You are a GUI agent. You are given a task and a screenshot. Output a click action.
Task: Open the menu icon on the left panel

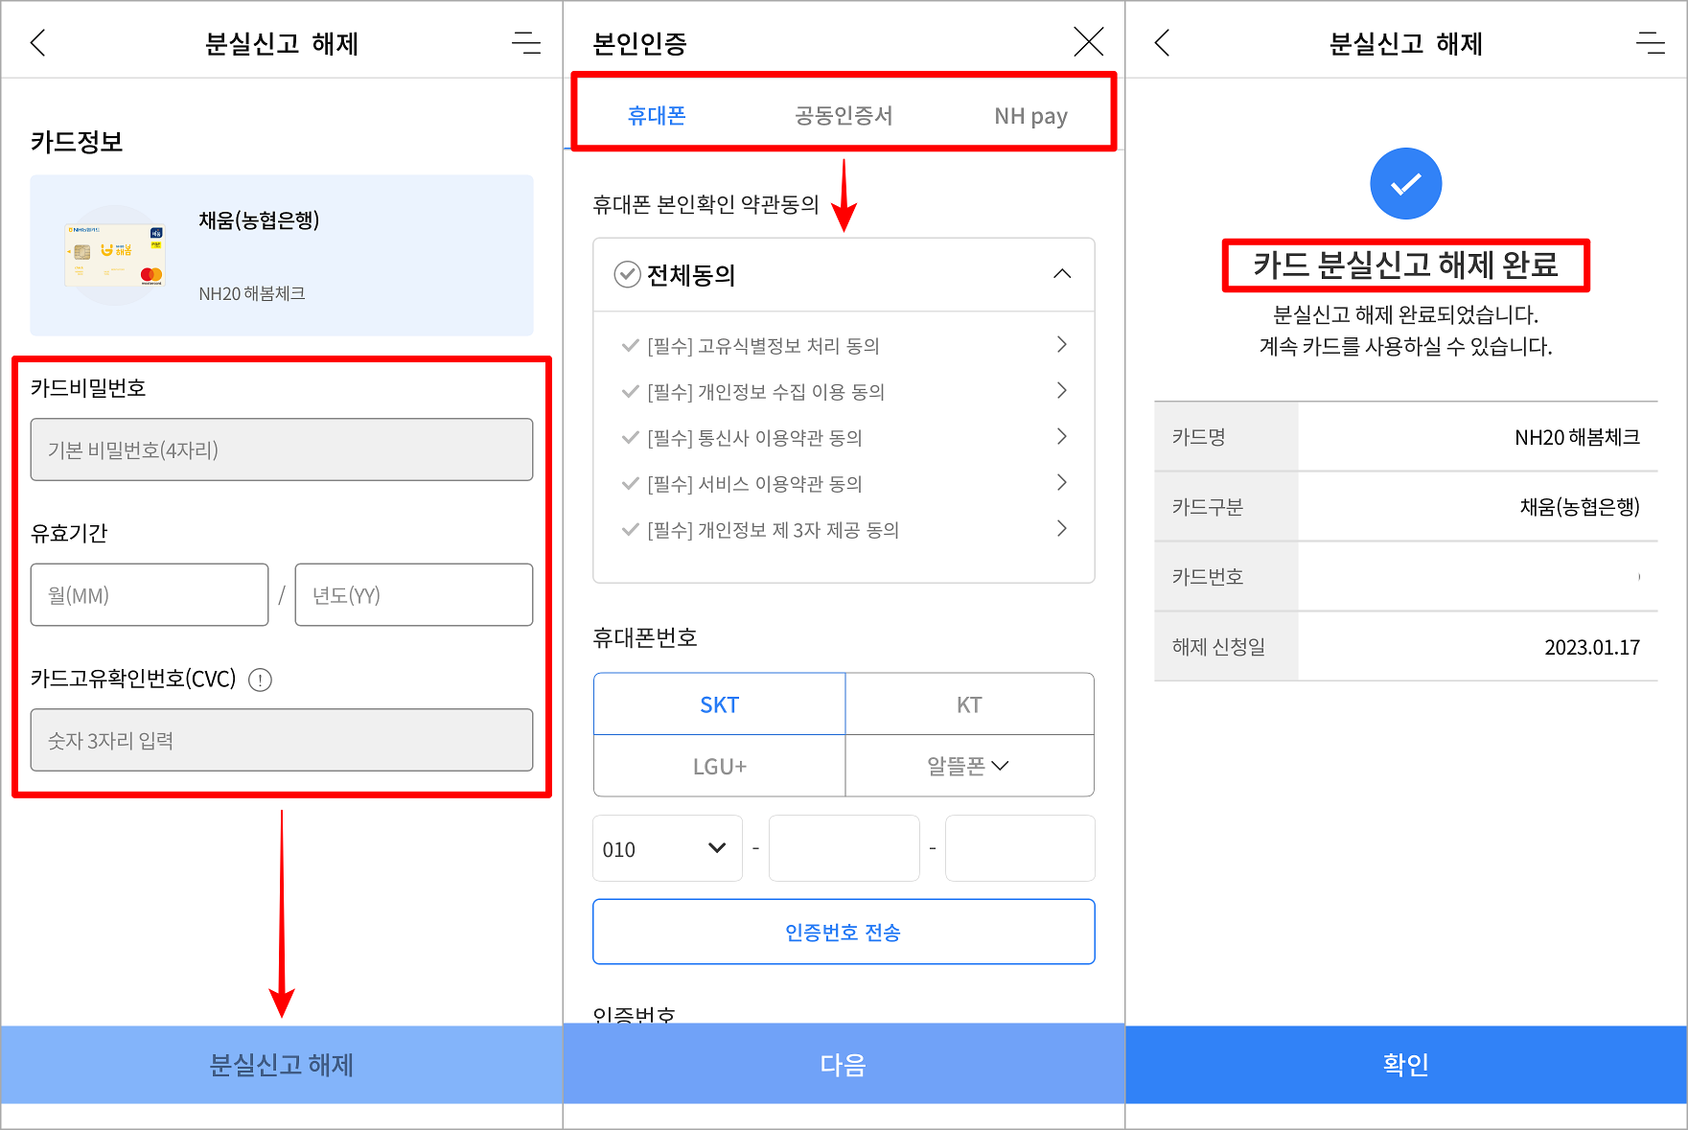pyautogui.click(x=525, y=42)
